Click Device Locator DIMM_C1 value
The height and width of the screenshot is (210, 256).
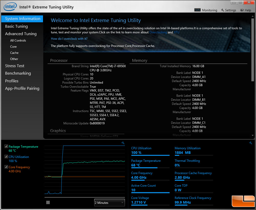point(199,123)
